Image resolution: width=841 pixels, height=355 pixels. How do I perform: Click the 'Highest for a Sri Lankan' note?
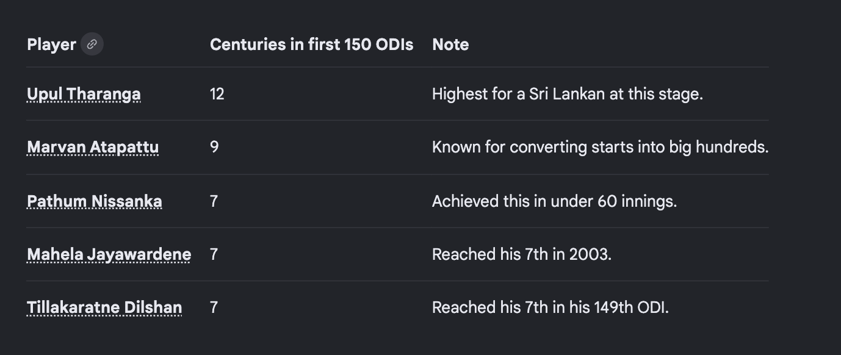click(x=568, y=94)
